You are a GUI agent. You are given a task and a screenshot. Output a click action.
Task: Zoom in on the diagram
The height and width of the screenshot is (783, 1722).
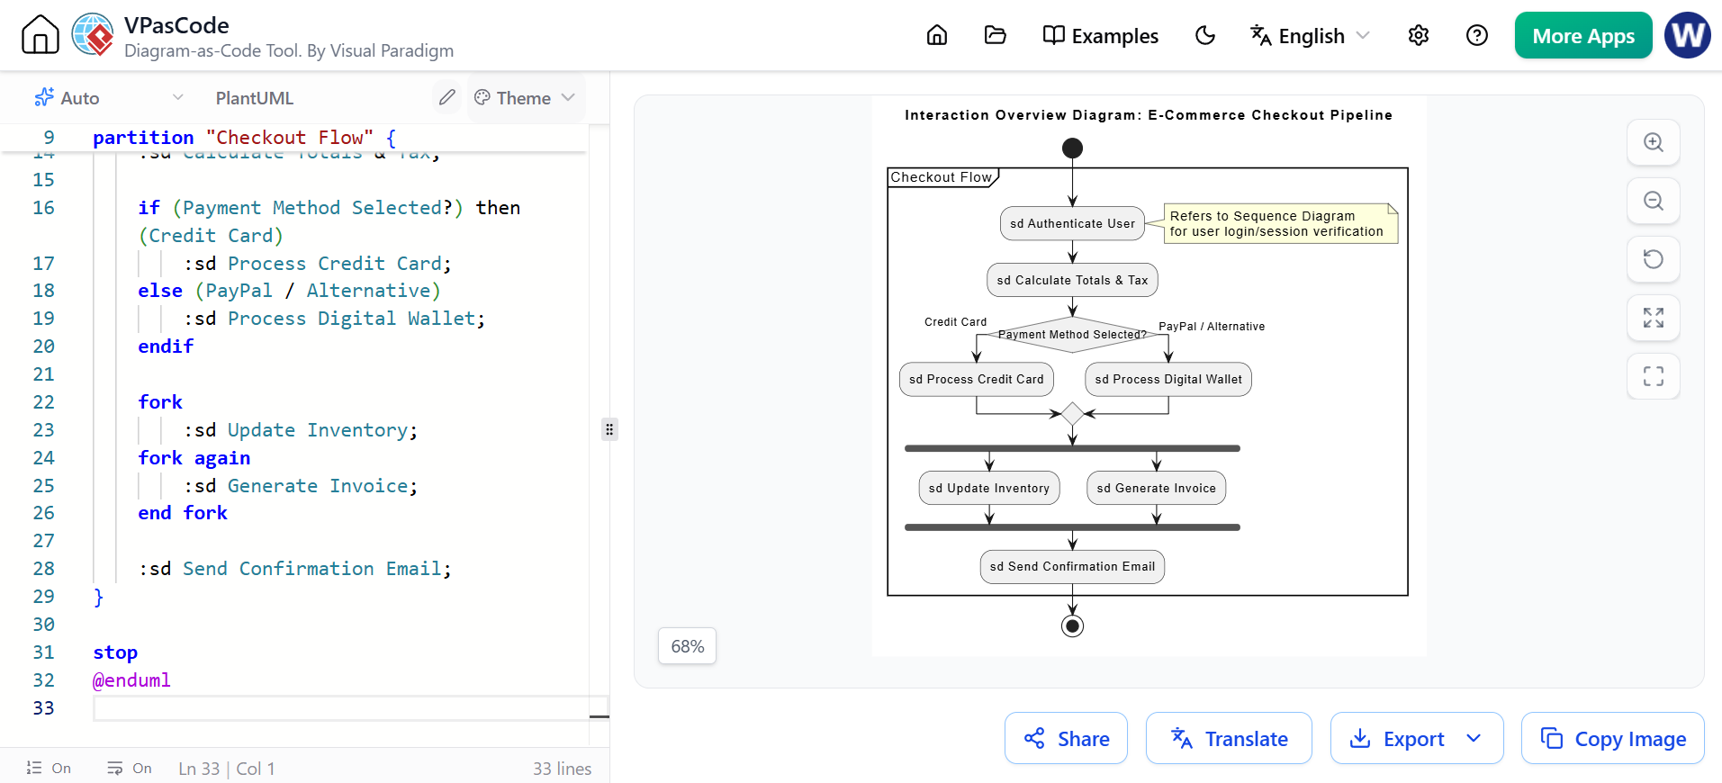point(1654,142)
